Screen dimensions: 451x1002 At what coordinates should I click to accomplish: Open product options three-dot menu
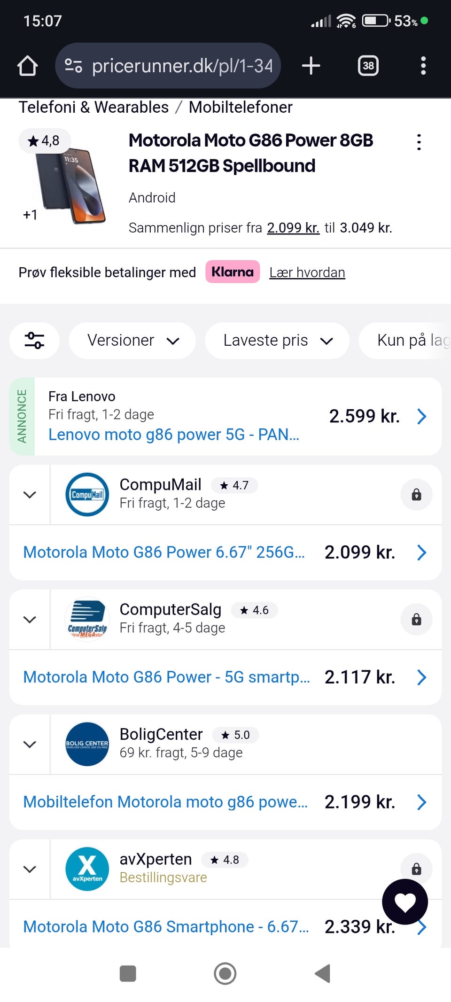tap(419, 142)
